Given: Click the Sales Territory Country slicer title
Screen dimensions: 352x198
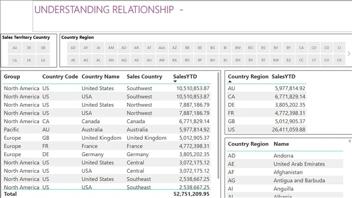Looking at the screenshot, I should [26, 37].
